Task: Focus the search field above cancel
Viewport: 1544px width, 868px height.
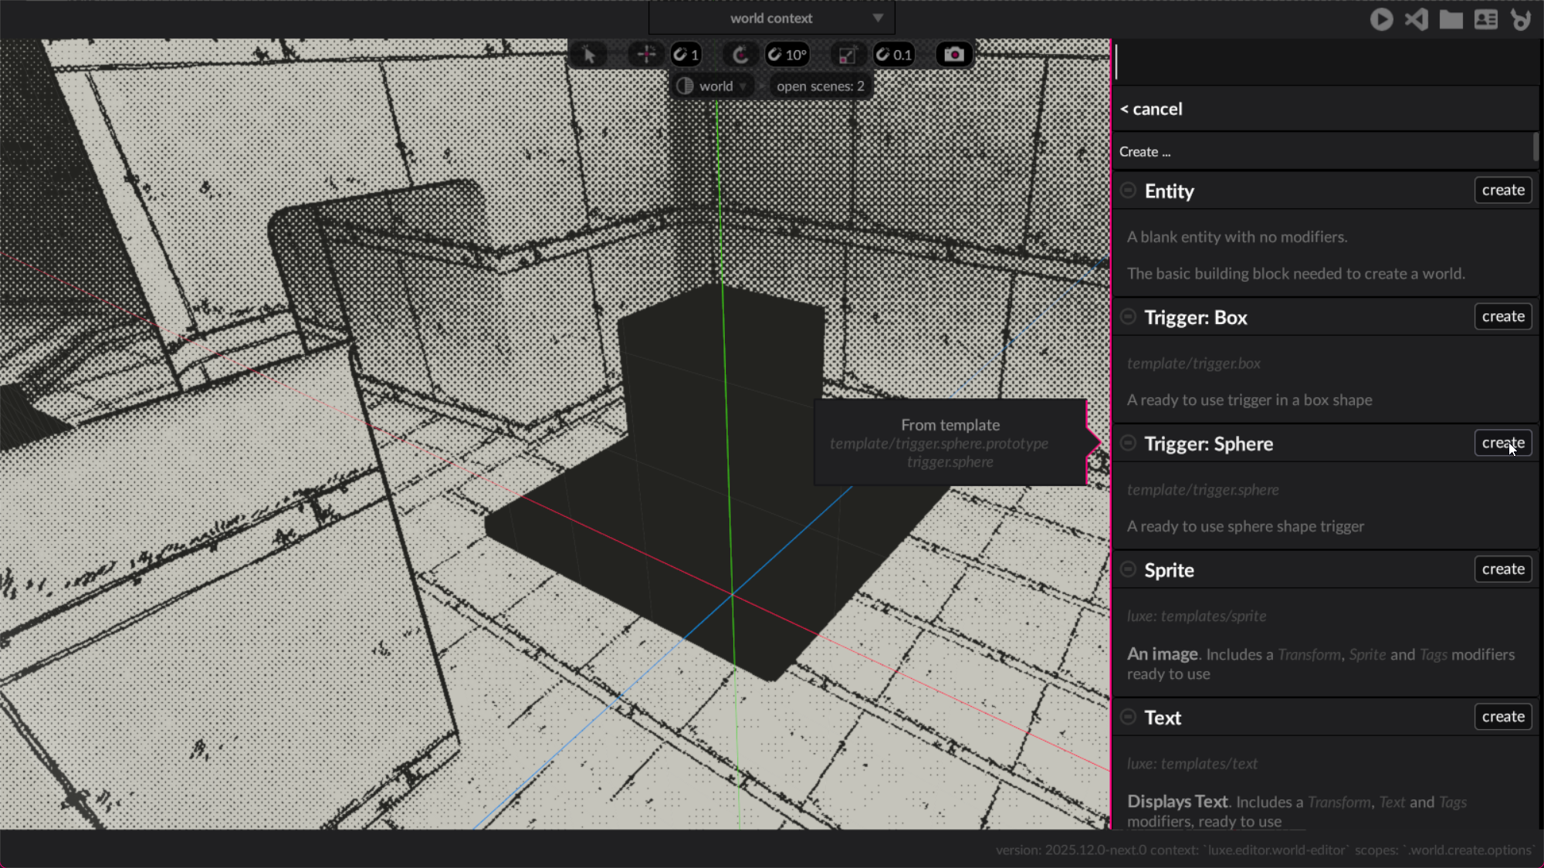Action: click(1324, 62)
